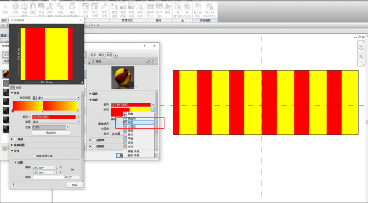368x203 pixels.
Task: Click the red 颜色 1 RGB 255 0 0 swatch
Action: [x=54, y=117]
